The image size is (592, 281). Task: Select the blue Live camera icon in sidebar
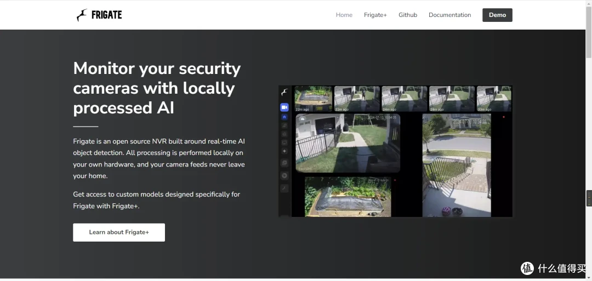(x=284, y=107)
